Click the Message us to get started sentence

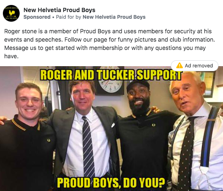click(105, 52)
